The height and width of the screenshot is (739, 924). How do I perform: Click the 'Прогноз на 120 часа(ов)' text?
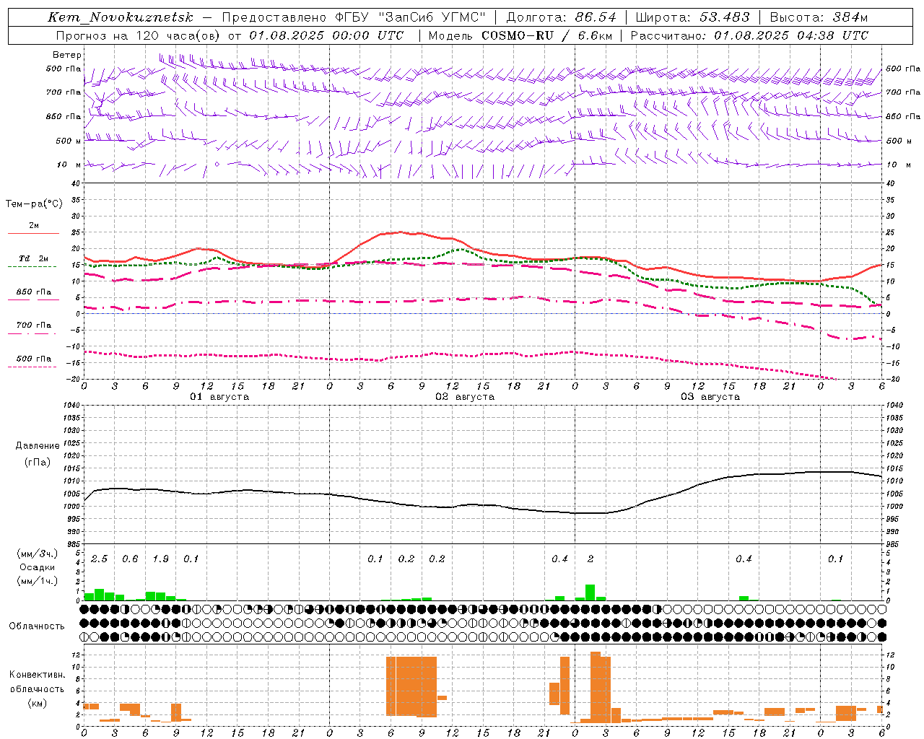pyautogui.click(x=138, y=35)
